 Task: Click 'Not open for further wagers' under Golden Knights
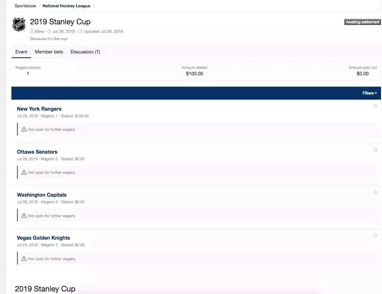52,259
